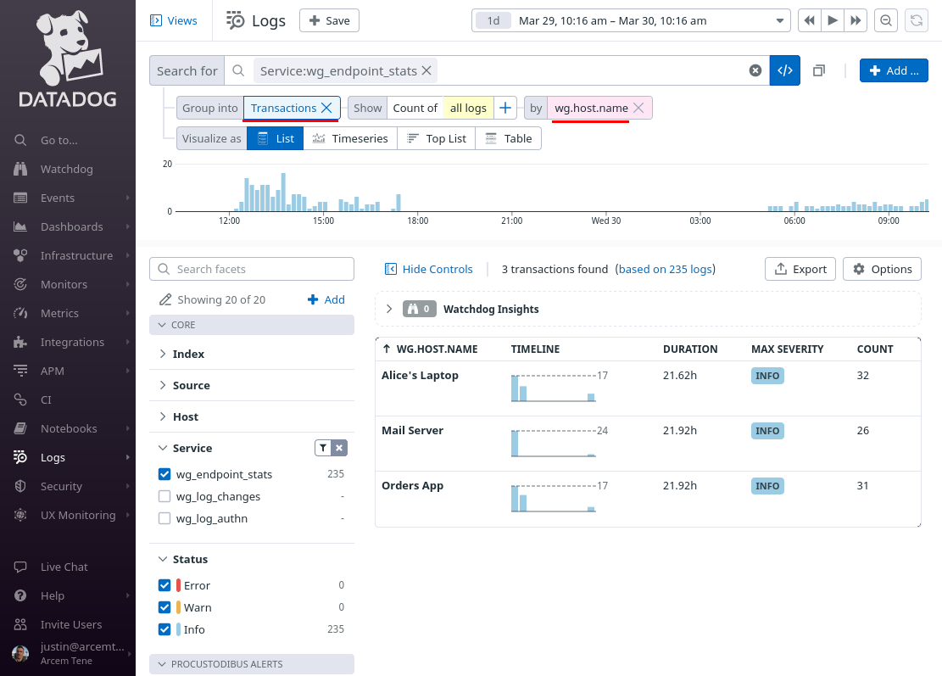Viewport: 942px width, 676px height.
Task: Collapse the PROCUSTODIBUS ALERTS group
Action: point(252,664)
